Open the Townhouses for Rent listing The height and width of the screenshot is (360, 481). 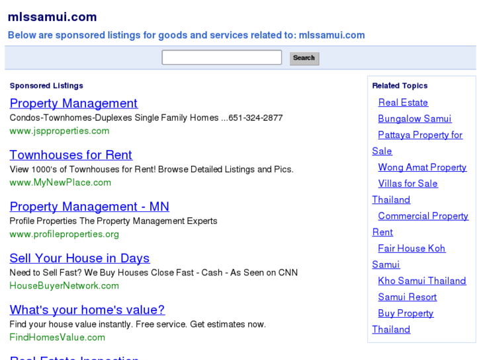click(x=71, y=155)
